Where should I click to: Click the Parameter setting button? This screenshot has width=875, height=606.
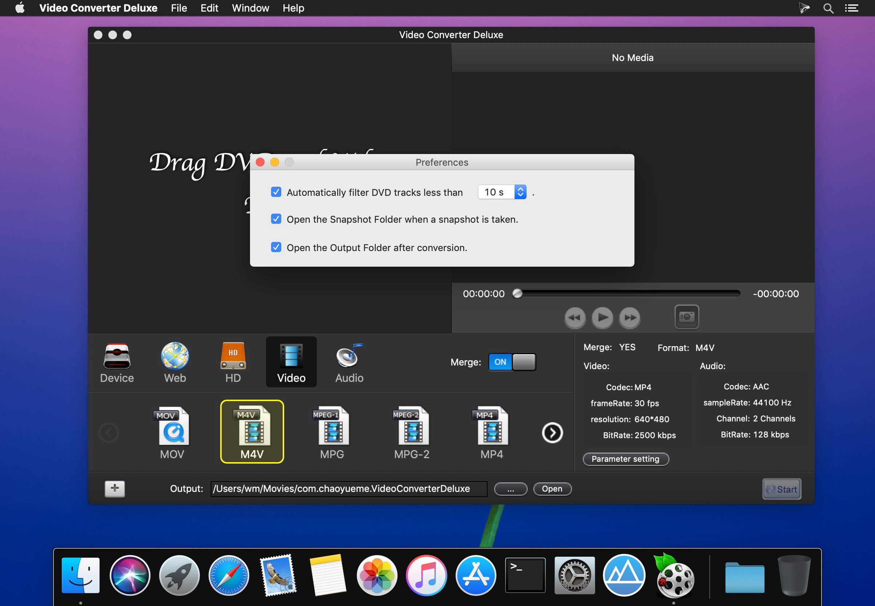(x=625, y=458)
